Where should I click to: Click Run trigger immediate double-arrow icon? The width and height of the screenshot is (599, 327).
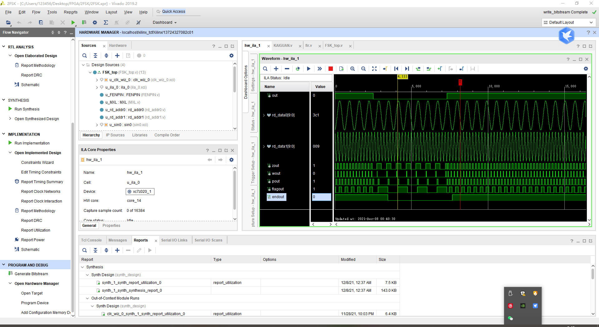pyautogui.click(x=319, y=69)
